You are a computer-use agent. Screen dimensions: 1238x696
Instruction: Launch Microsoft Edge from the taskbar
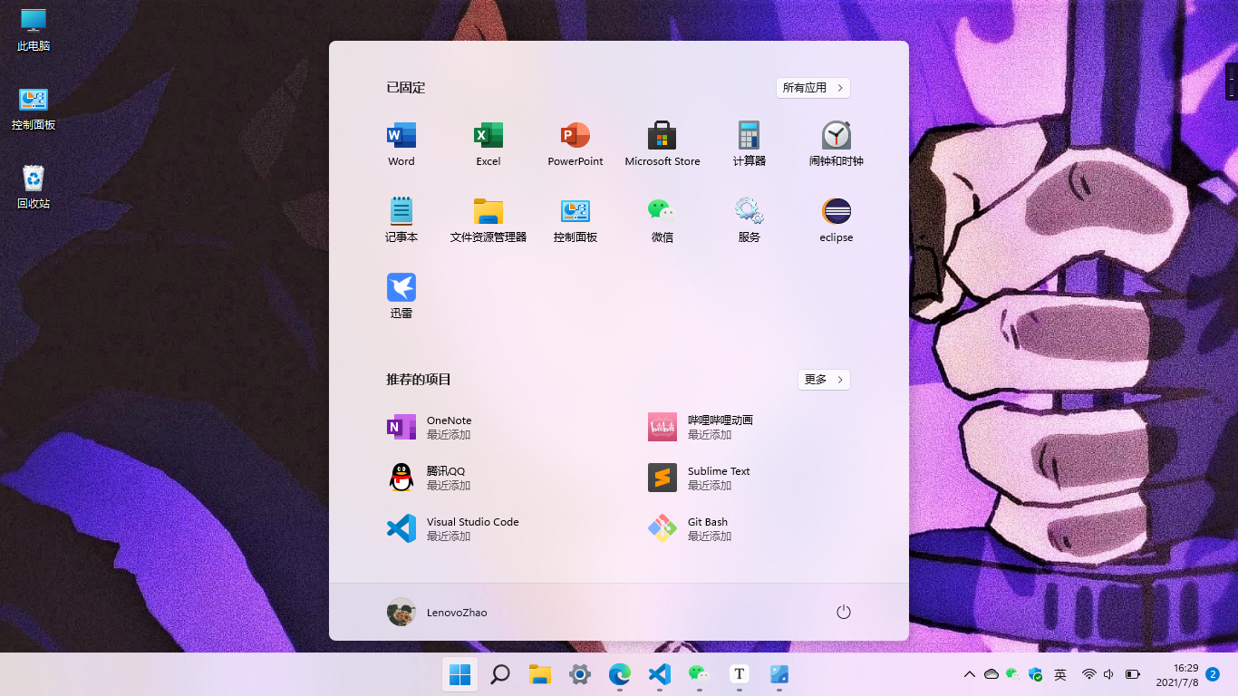pos(620,674)
